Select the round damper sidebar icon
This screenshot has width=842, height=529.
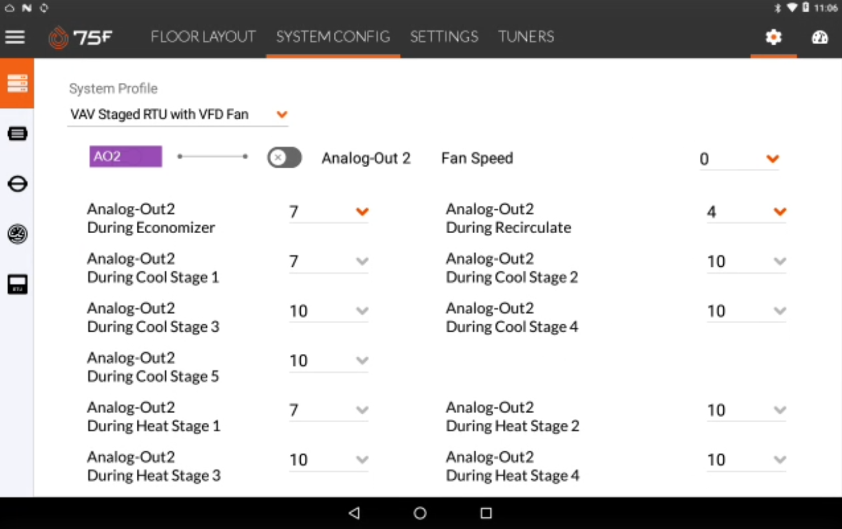(17, 184)
